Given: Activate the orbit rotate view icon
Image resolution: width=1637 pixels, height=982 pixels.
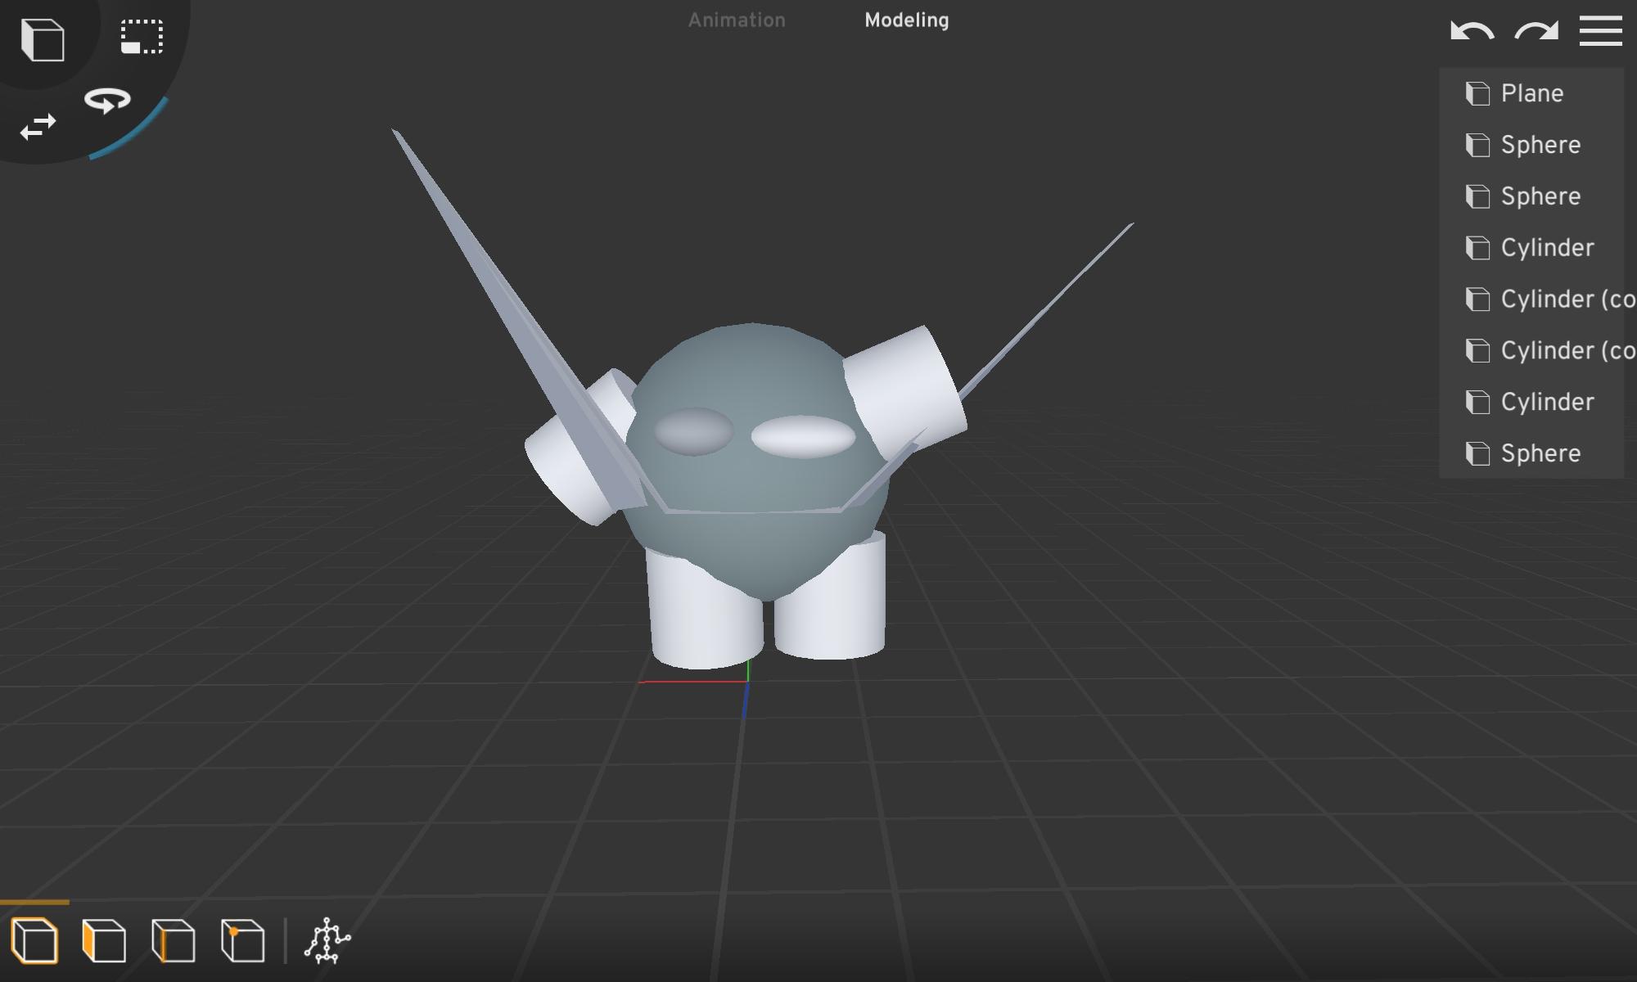Looking at the screenshot, I should (107, 101).
